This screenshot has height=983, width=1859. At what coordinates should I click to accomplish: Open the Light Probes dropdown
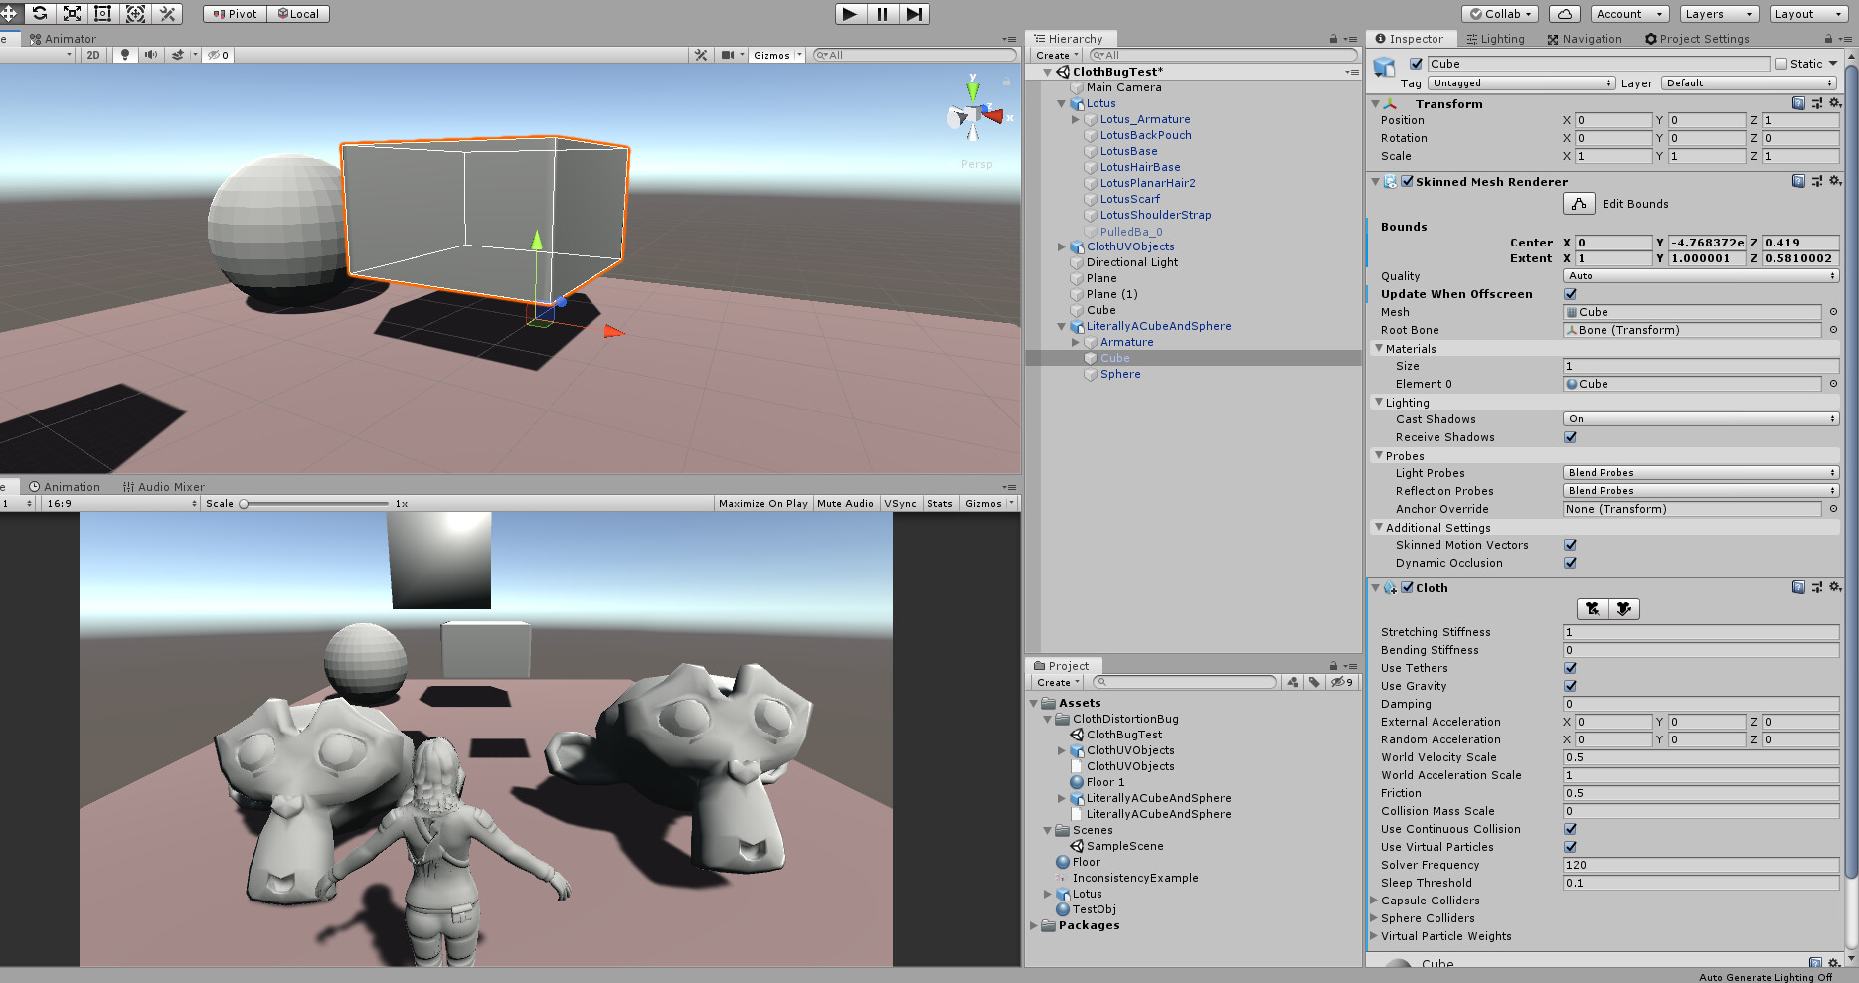coord(1701,473)
